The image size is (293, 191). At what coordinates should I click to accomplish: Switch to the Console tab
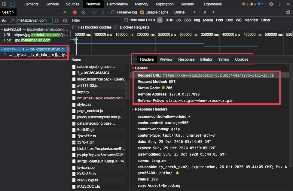(x=52, y=4)
